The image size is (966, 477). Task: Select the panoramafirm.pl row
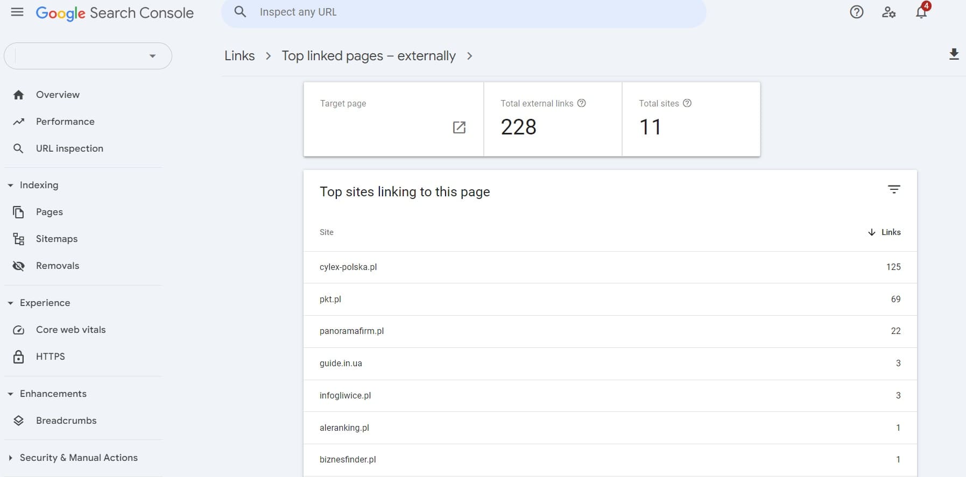click(610, 331)
